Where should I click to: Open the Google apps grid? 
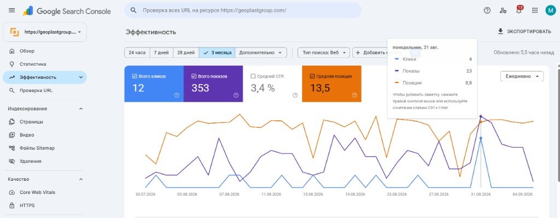click(x=535, y=10)
